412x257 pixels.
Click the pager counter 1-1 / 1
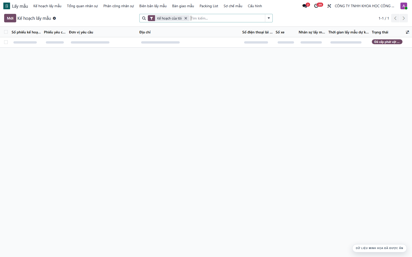pyautogui.click(x=384, y=18)
